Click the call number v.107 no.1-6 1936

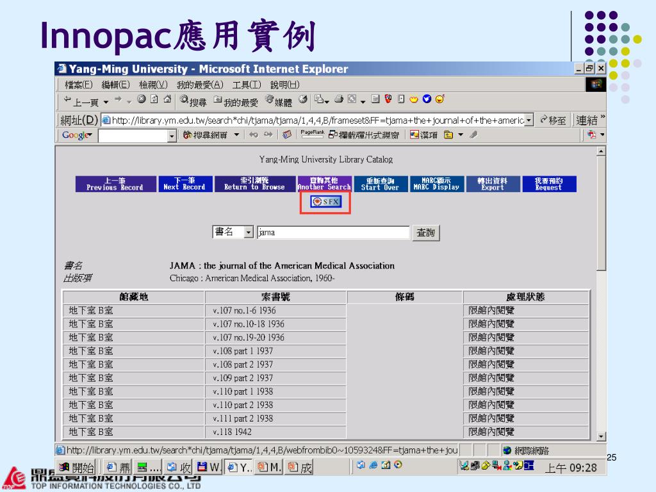coord(244,311)
